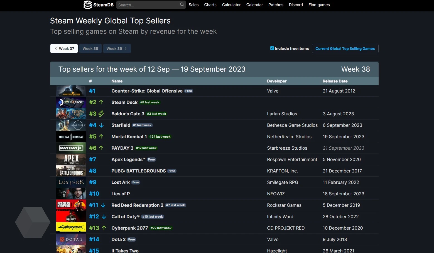This screenshot has height=253, width=434.
Task: Open It Takes Two name link
Action: pos(125,251)
